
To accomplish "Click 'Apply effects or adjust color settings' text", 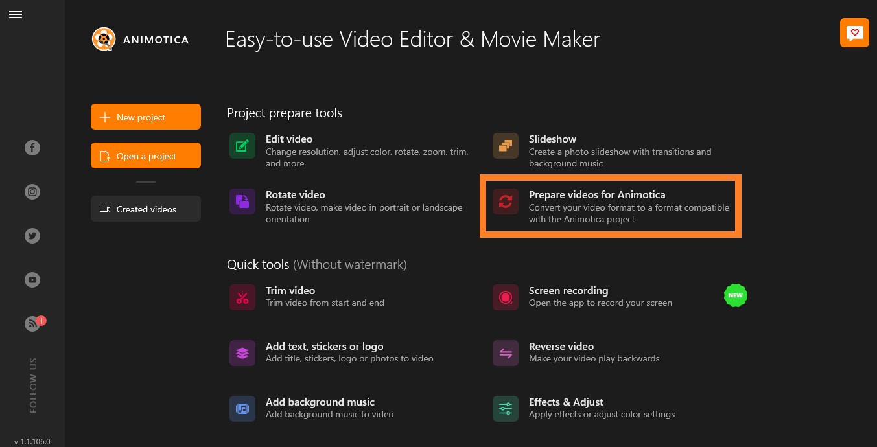I will pos(602,414).
